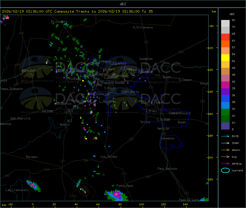
Task: Click the Carmensa map label
Action: (167, 138)
